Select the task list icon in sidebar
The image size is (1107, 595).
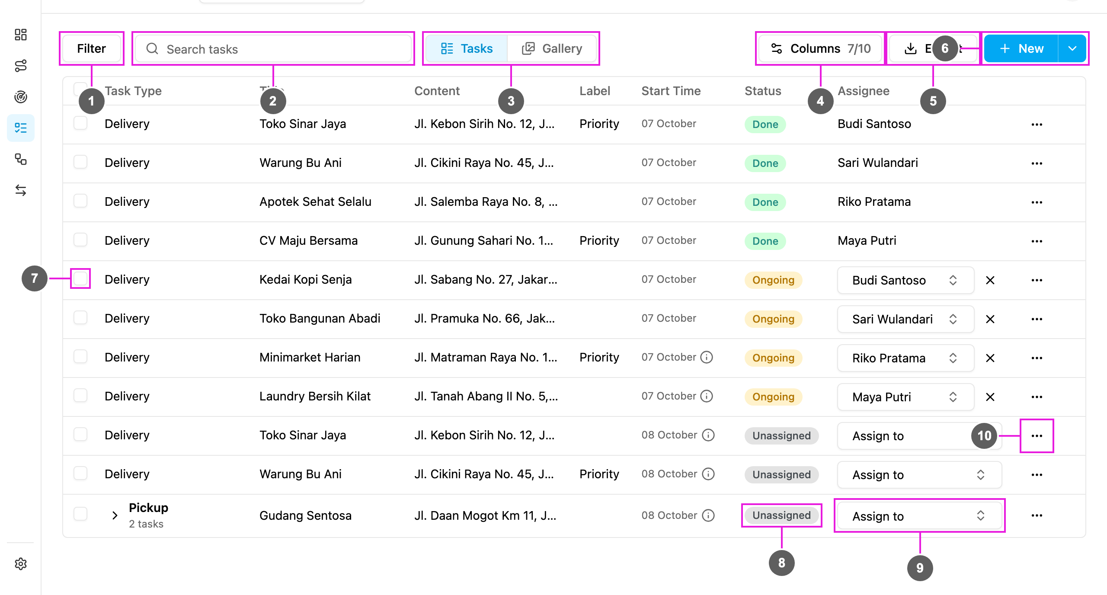tap(21, 128)
